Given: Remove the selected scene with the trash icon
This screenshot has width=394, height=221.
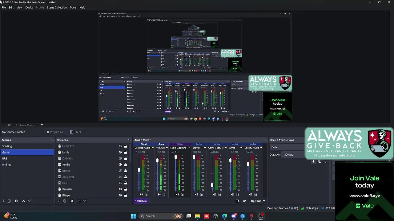Looking at the screenshot, I should (9, 201).
